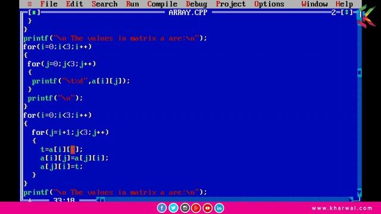The image size is (381, 214).
Task: Open the Edit menu
Action: click(74, 4)
